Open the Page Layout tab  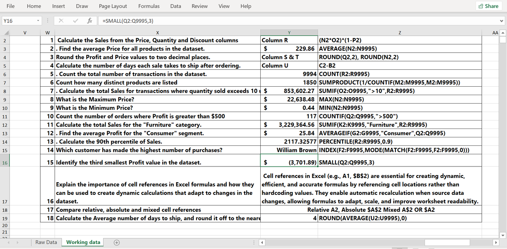click(x=113, y=6)
